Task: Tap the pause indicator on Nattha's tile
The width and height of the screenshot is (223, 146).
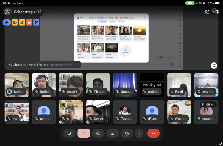Action: tap(9, 91)
